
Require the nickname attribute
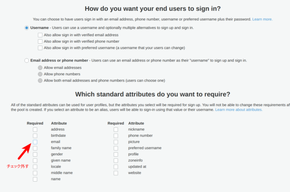point(116,130)
